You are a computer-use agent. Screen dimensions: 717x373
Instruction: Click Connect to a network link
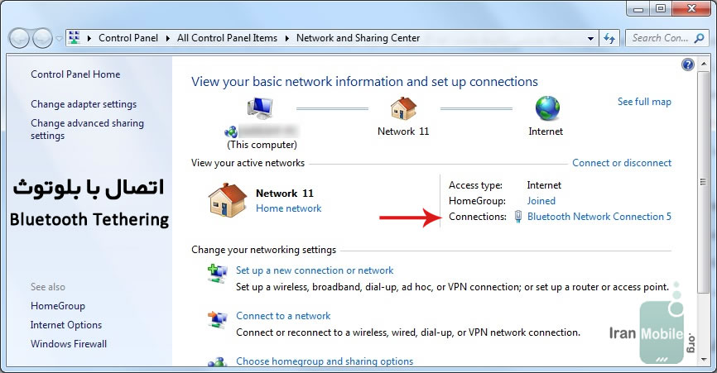click(x=283, y=316)
